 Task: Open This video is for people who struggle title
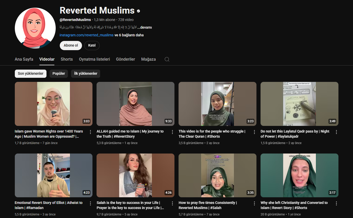pos(212,134)
